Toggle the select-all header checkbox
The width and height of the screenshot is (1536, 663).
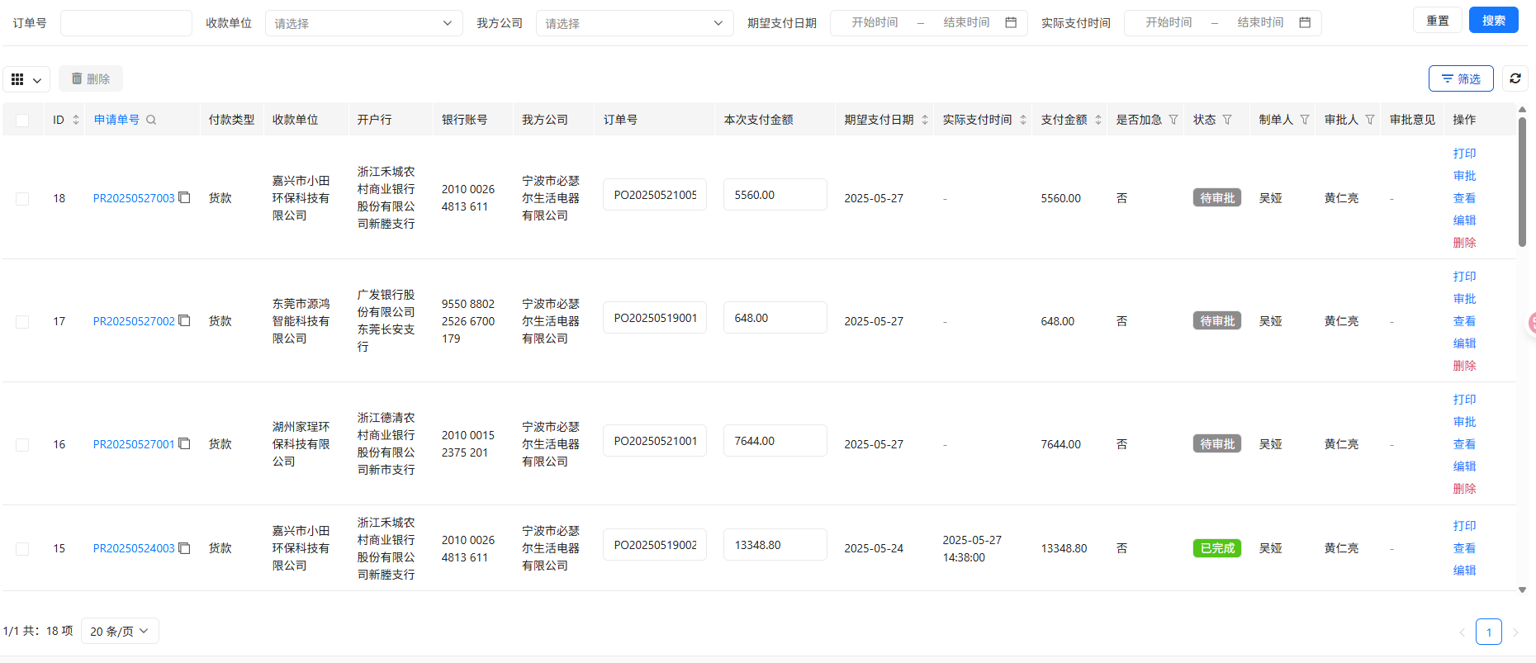(22, 121)
